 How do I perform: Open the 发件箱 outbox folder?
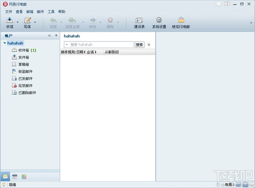click(20, 57)
